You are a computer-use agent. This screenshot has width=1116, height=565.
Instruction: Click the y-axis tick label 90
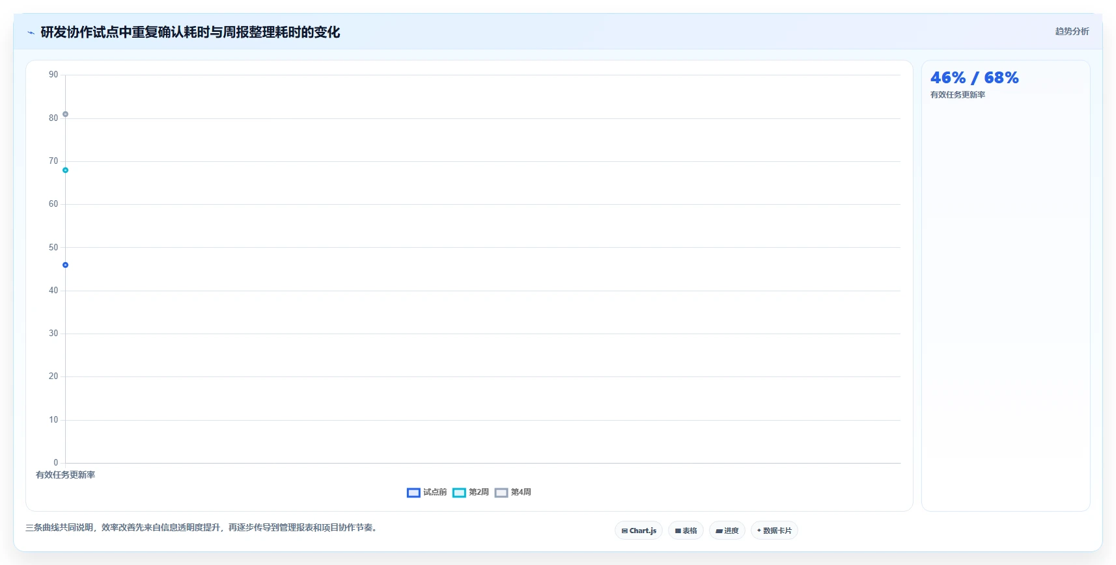[53, 75]
